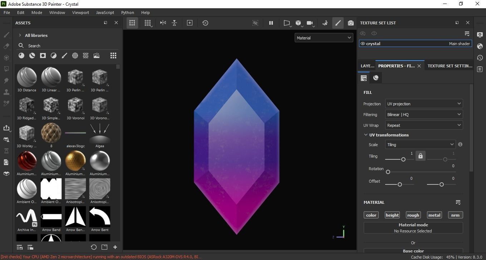Expand the All libraries tree

click(20, 35)
